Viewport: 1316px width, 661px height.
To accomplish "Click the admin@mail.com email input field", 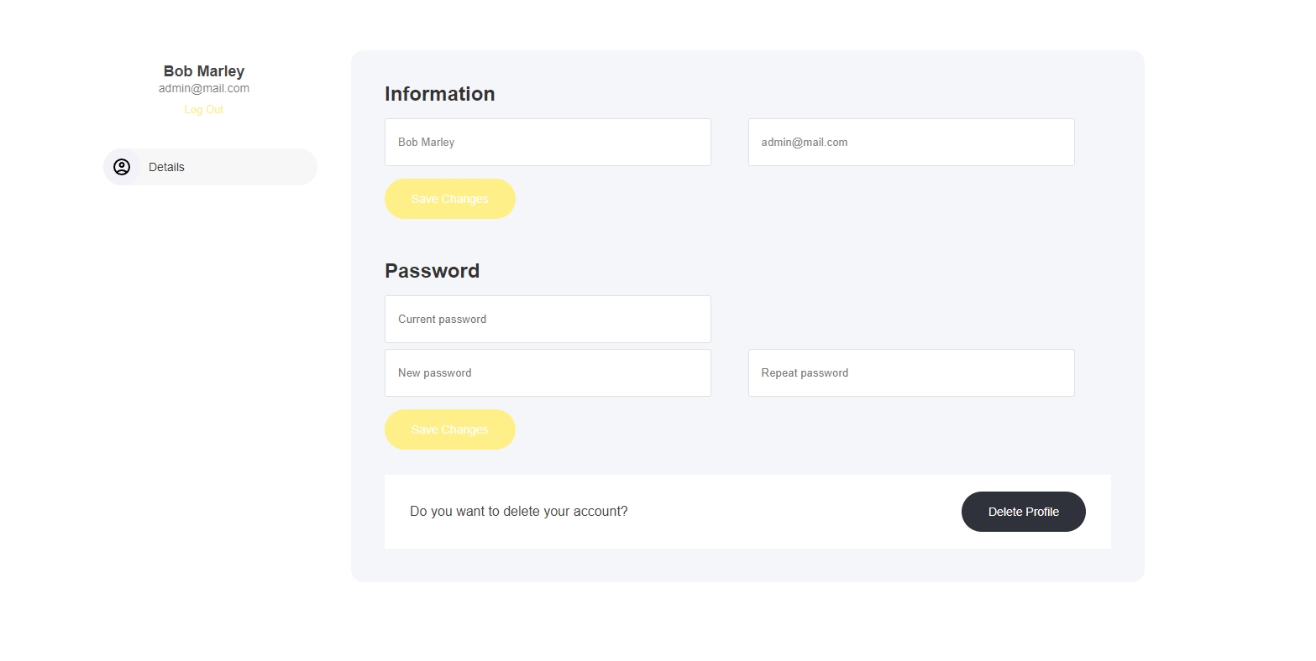I will 911,143.
